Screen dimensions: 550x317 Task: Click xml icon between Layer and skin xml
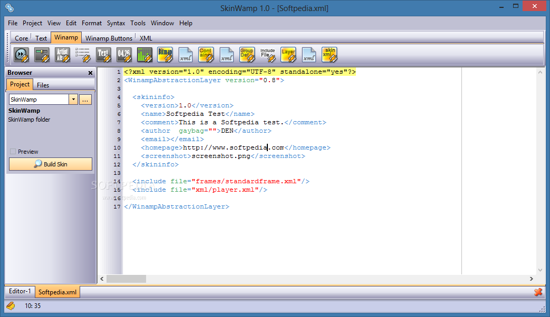tap(308, 55)
